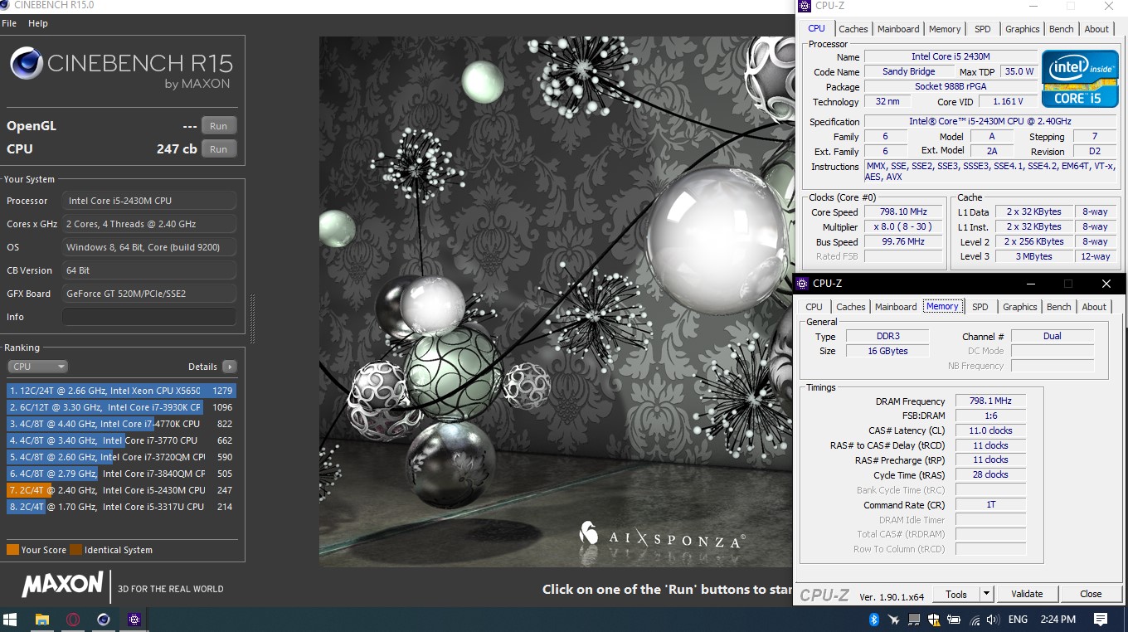The image size is (1128, 632).
Task: Switch to Graphics tab in CPU-Z memory window
Action: click(1020, 307)
